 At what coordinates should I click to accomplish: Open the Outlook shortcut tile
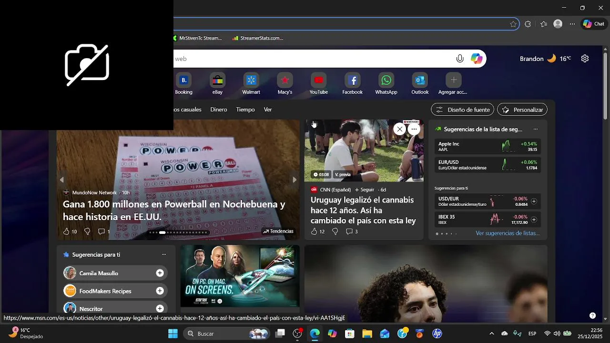tap(420, 84)
